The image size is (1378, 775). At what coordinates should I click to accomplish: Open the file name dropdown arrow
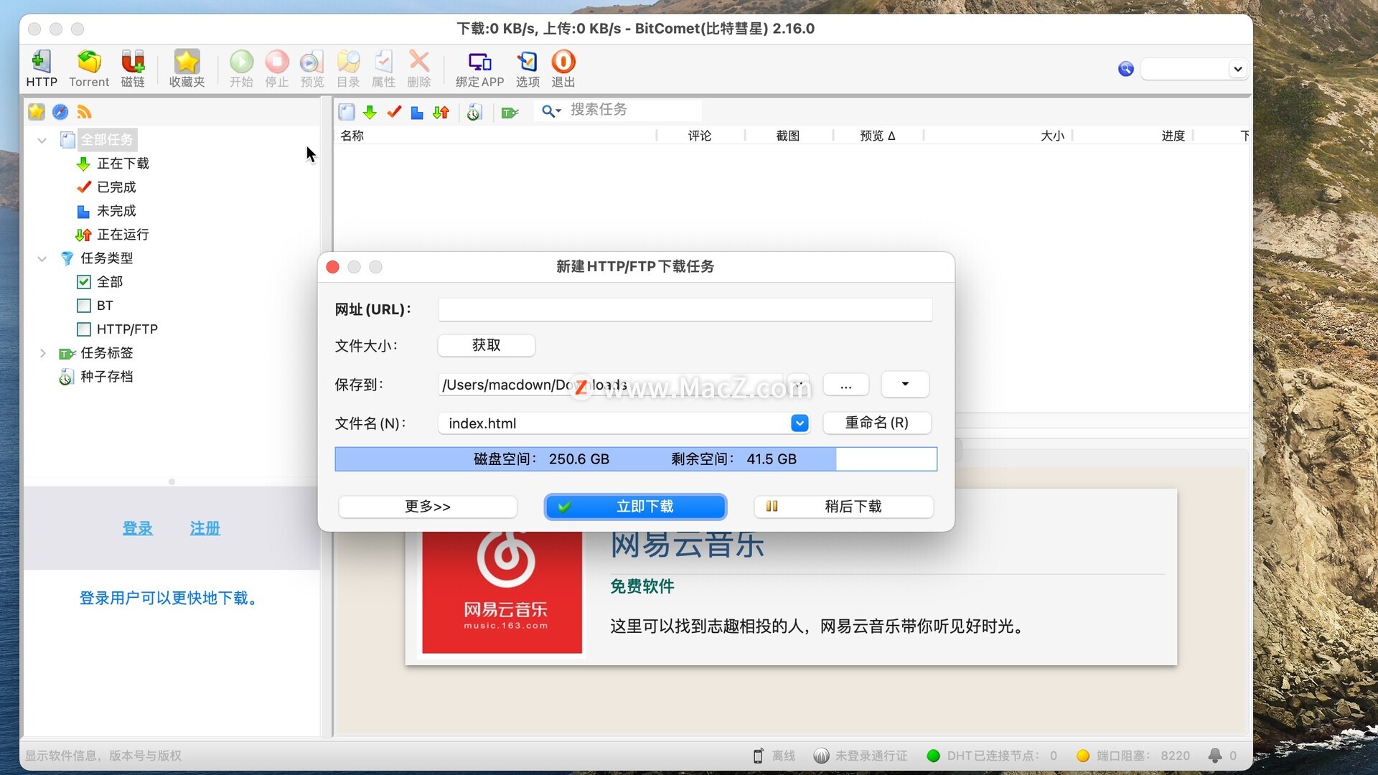[x=800, y=423]
